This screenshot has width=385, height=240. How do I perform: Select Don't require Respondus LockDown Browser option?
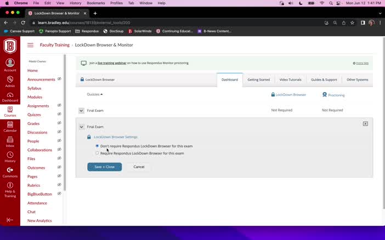click(97, 146)
